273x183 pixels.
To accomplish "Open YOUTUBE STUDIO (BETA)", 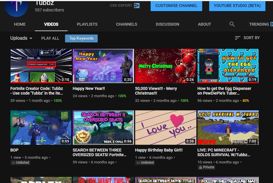I will pos(237,6).
